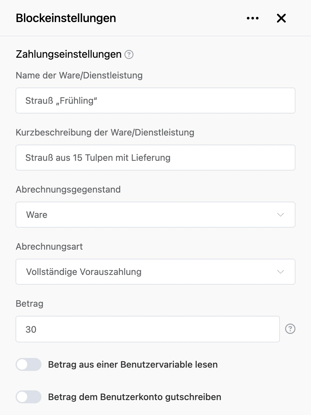
Task: Click the label text Betrag dem Benutzerkonto gutschreiben
Action: pos(134,397)
